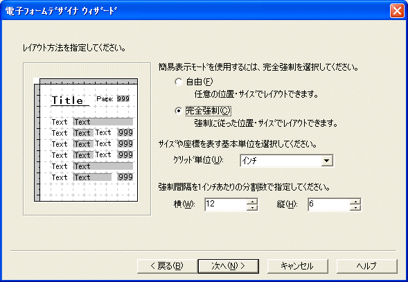Close the wizard window with X button
The image size is (408, 282).
pos(397,11)
